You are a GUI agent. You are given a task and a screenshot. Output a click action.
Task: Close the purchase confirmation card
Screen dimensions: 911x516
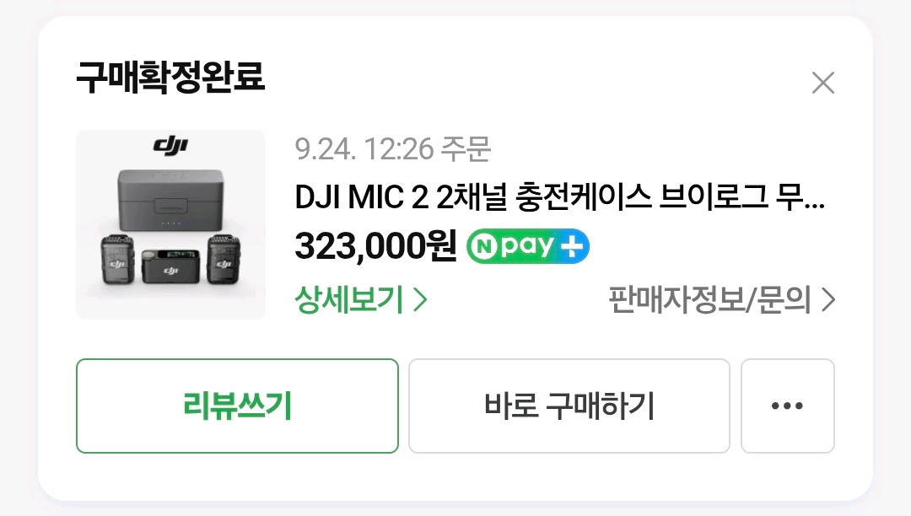pos(822,83)
